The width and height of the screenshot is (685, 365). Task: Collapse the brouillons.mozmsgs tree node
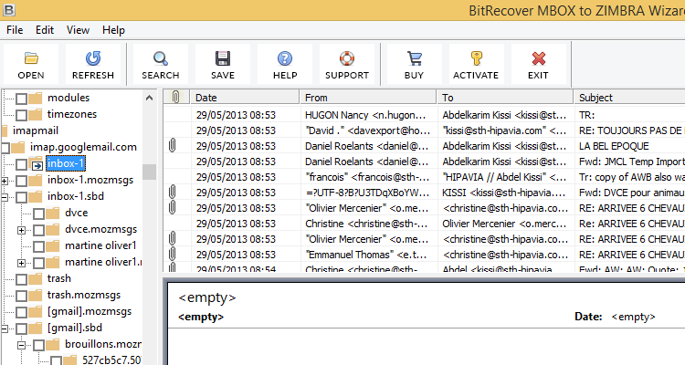tap(21, 345)
